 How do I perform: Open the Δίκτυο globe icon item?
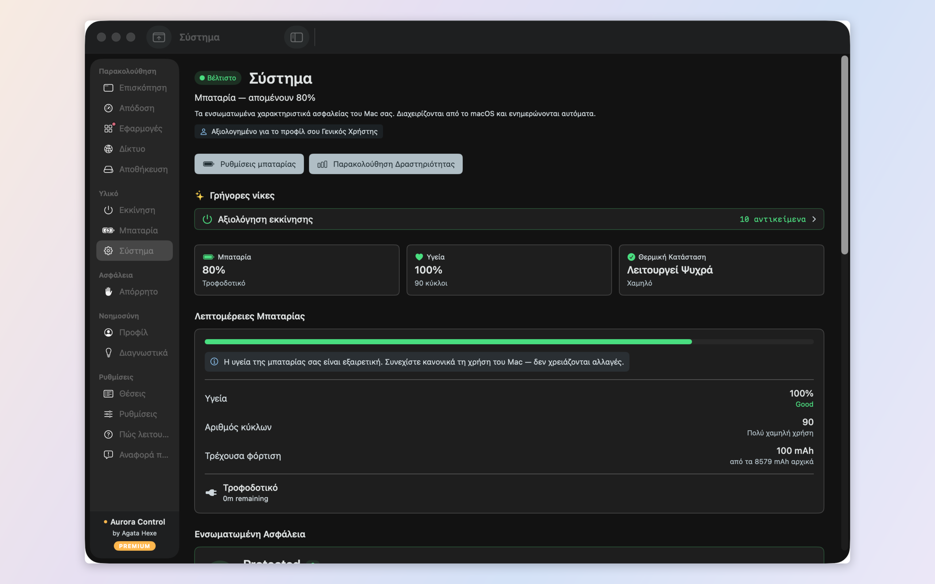[x=108, y=149]
